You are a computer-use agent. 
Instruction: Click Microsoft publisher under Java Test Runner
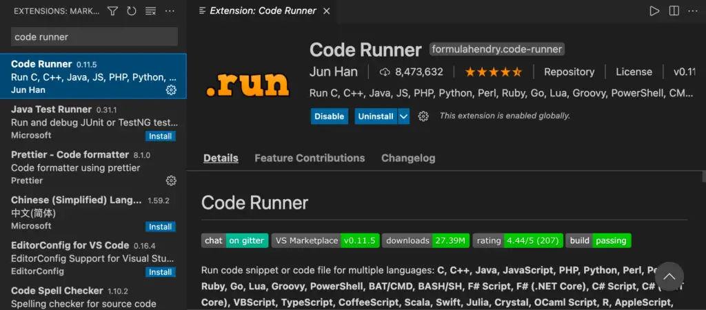(31, 136)
